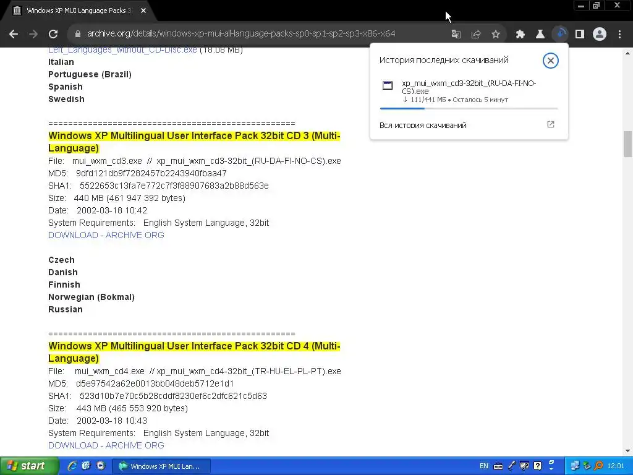Viewport: 633px width, 475px height.
Task: Go back to the previous page
Action: tap(14, 34)
